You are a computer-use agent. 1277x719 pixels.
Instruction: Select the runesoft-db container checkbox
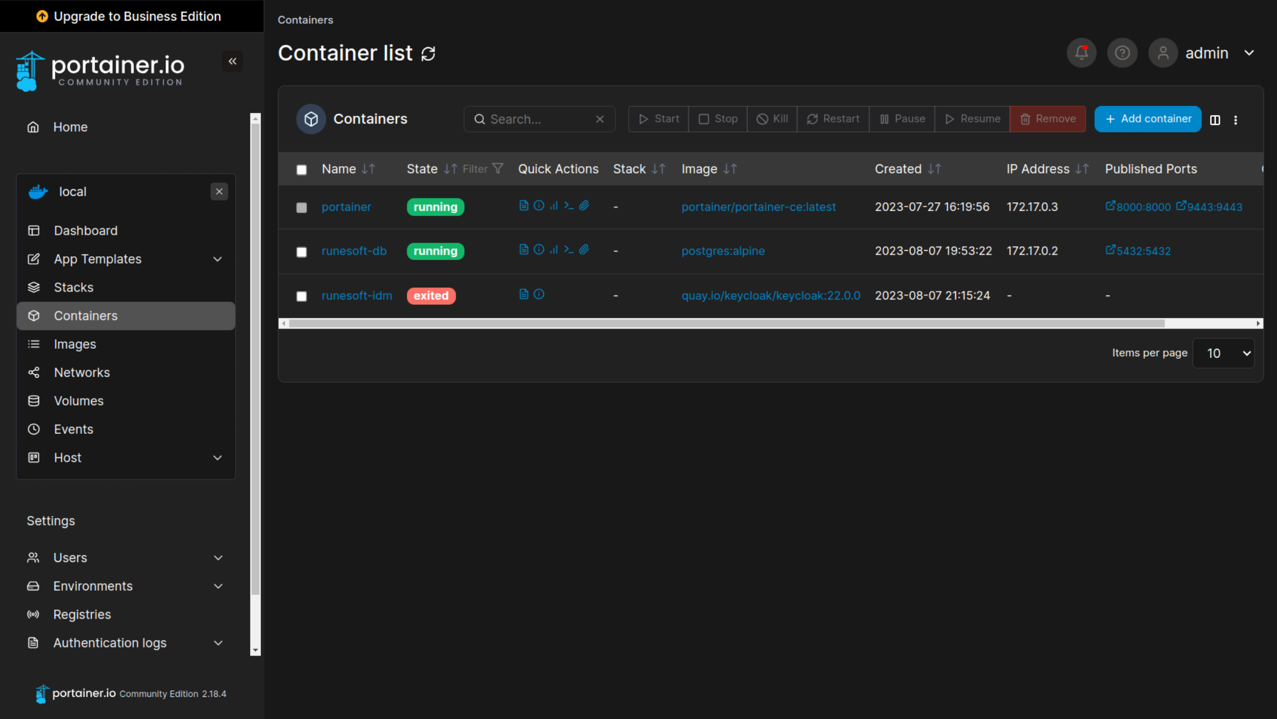pyautogui.click(x=302, y=252)
